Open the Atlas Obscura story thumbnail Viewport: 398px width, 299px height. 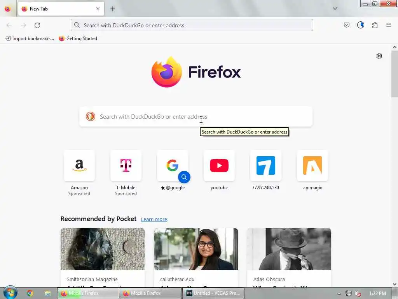pyautogui.click(x=289, y=249)
